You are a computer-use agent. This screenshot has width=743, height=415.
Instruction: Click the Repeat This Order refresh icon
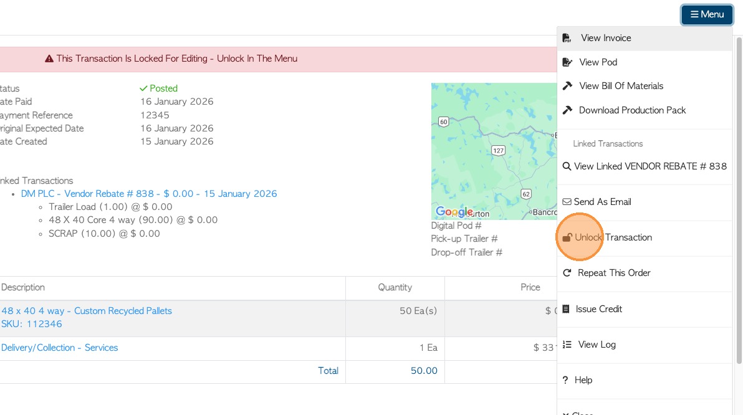pos(567,273)
